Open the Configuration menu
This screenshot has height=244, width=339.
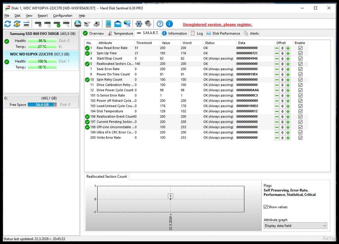62,16
